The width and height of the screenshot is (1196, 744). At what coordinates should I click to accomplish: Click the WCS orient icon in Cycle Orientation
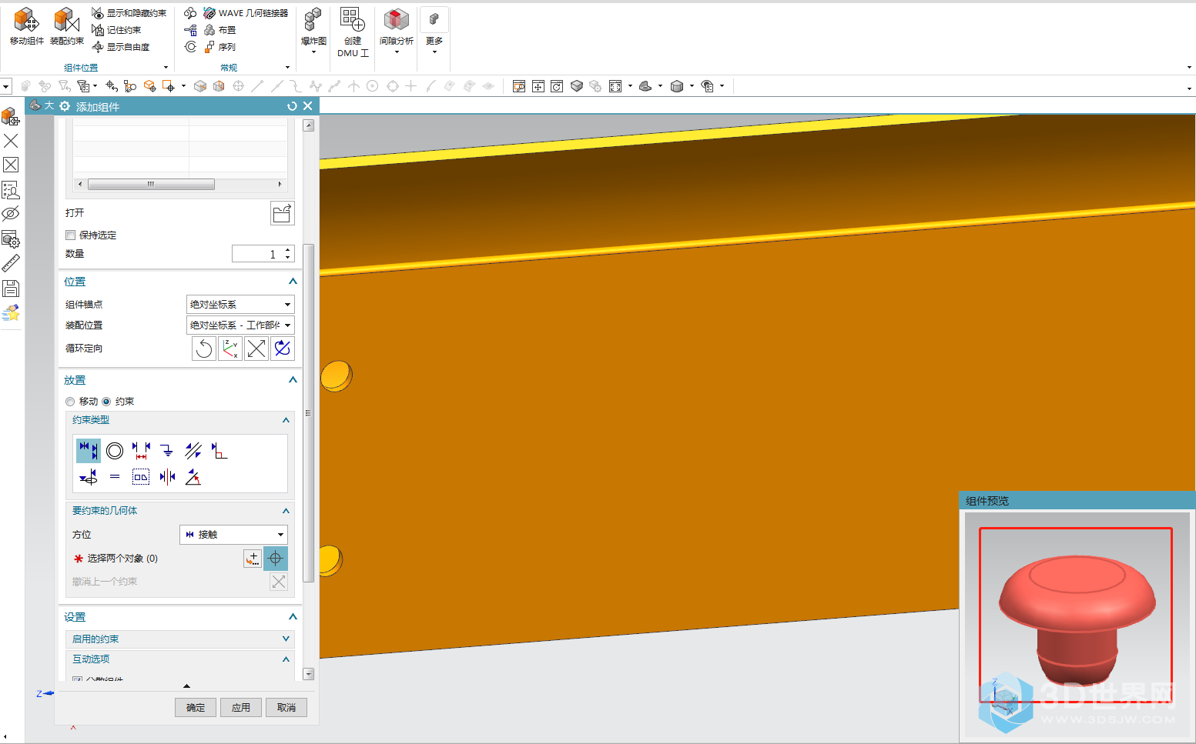[x=230, y=349]
